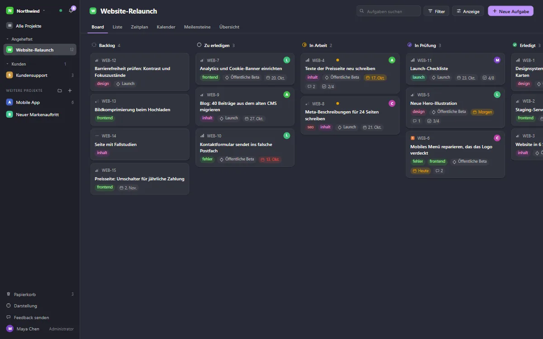
Task: Create a task with Neue Aufgabe
Action: tap(511, 11)
